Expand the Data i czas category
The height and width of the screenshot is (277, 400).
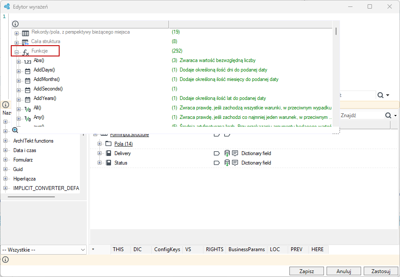(5, 150)
